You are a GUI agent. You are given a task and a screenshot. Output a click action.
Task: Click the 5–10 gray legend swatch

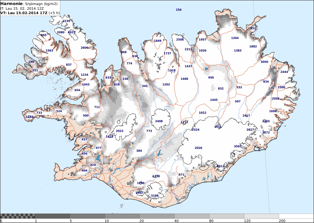[87, 216]
